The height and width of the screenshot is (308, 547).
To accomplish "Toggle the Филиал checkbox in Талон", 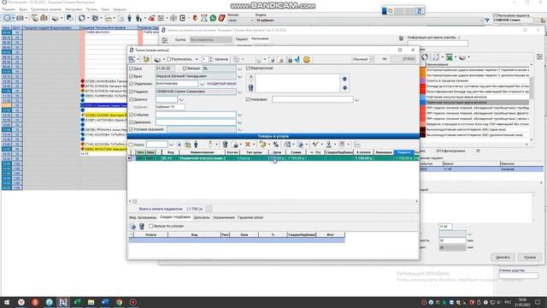I will (x=185, y=68).
